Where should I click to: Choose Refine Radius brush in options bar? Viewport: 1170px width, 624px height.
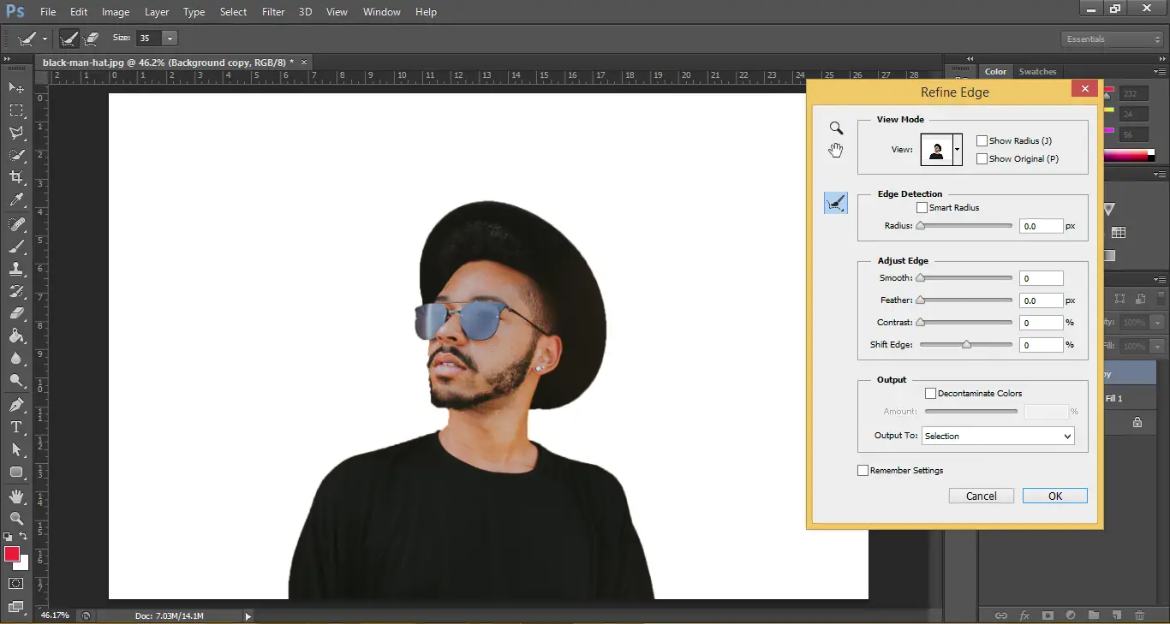pos(69,39)
